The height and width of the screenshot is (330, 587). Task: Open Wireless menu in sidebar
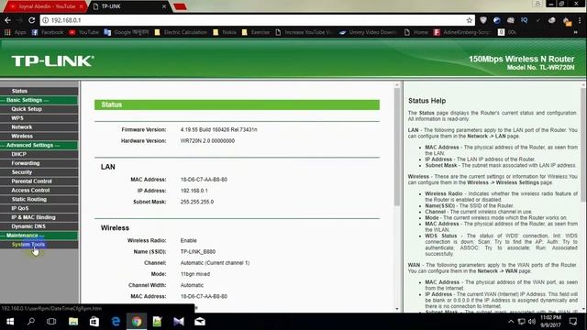22,136
